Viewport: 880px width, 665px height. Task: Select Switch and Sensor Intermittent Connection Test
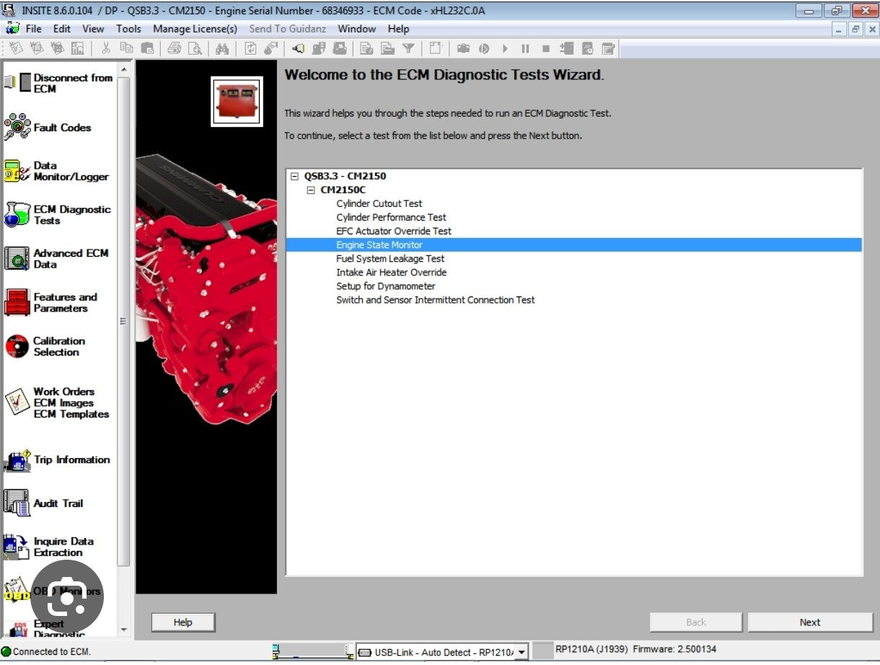(436, 299)
